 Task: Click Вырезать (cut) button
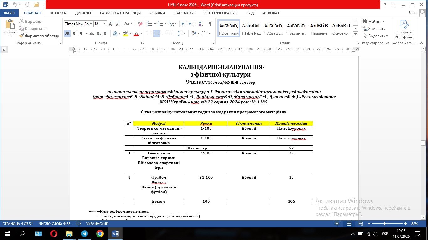tap(30, 22)
